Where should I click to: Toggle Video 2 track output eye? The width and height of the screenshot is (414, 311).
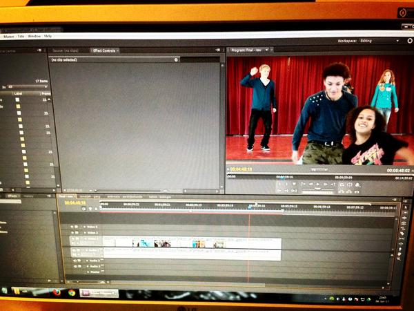[x=72, y=233]
